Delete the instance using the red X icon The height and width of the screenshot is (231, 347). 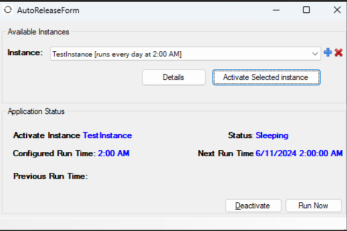[x=338, y=52]
